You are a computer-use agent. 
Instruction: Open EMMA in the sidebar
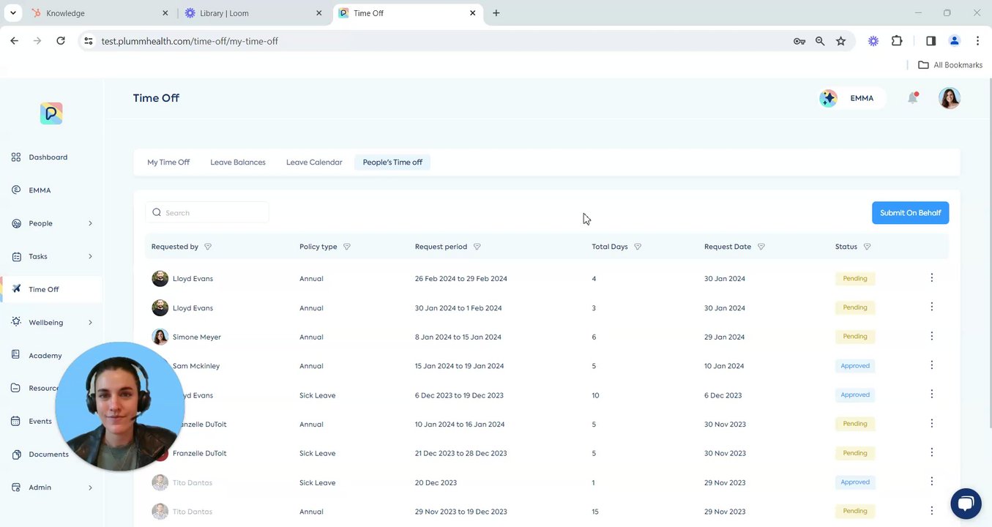[x=40, y=190]
